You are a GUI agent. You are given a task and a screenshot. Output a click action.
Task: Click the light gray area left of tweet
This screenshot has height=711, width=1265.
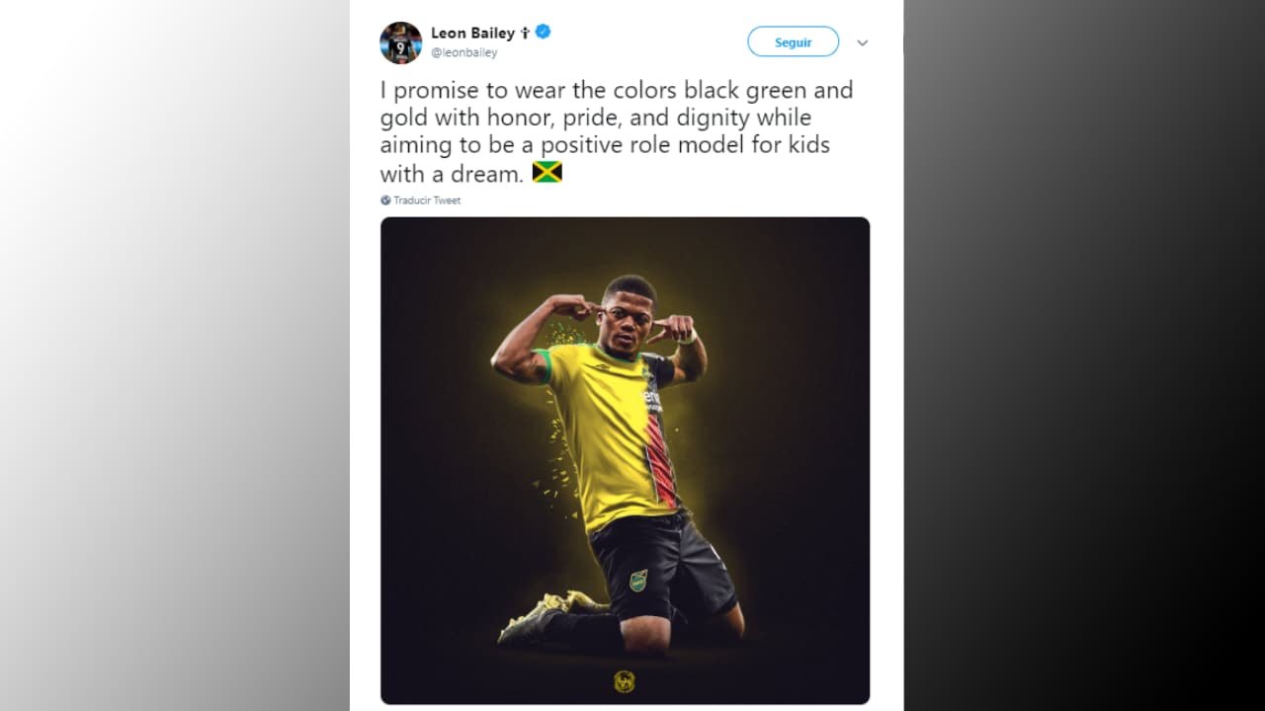(x=174, y=355)
